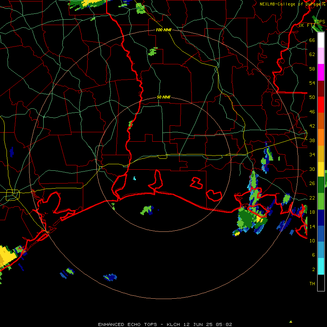Click the 'K FT' units label
Image resolution: width=327 pixels, height=327 pixels.
pyautogui.click(x=307, y=25)
